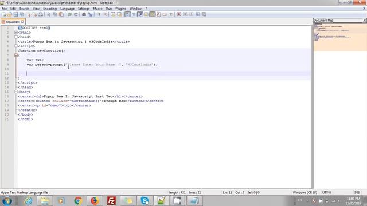Open the Language menu
The height and width of the screenshot is (206, 367).
[67, 9]
